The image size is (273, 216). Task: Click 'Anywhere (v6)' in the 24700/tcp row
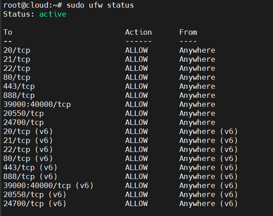tap(208, 204)
